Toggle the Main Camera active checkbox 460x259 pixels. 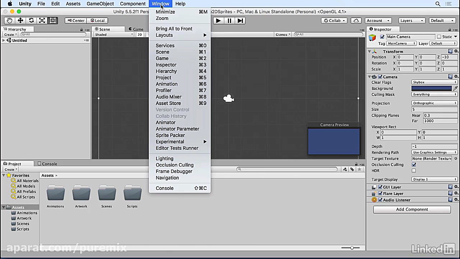pos(382,37)
